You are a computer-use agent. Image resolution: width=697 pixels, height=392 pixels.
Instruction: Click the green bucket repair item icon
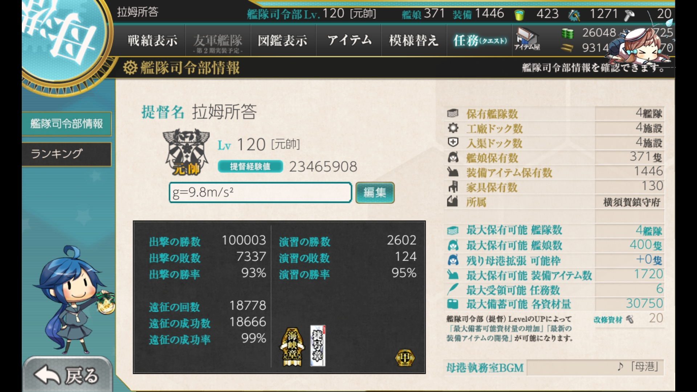click(x=519, y=15)
